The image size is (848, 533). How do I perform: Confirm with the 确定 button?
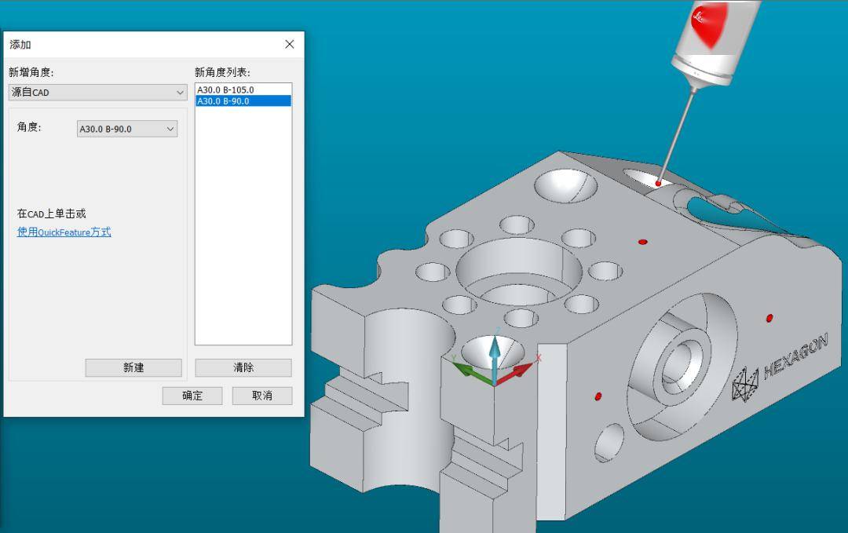192,396
